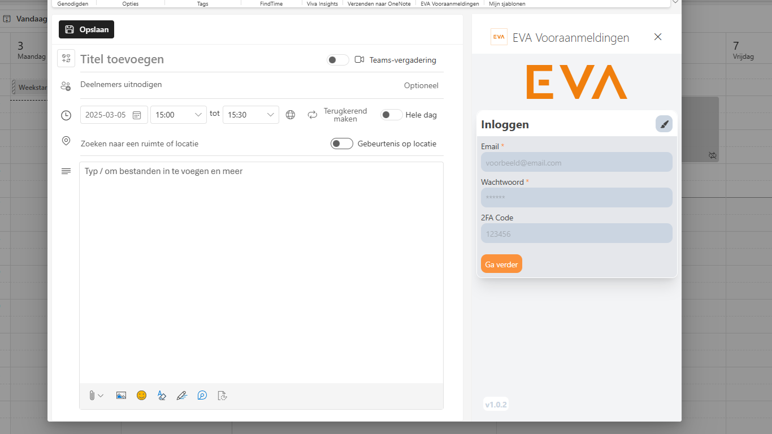Click the body text lines icon
Image resolution: width=772 pixels, height=434 pixels.
[66, 171]
